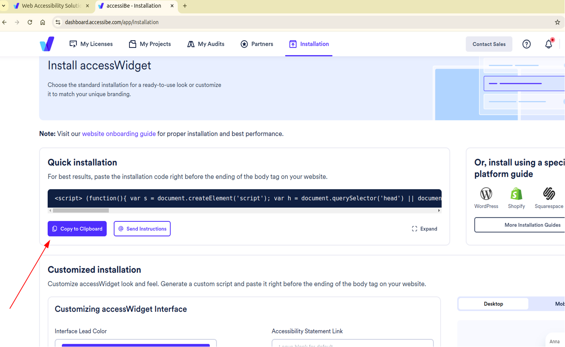This screenshot has width=565, height=347.
Task: Open My Licenses
Action: pyautogui.click(x=91, y=44)
